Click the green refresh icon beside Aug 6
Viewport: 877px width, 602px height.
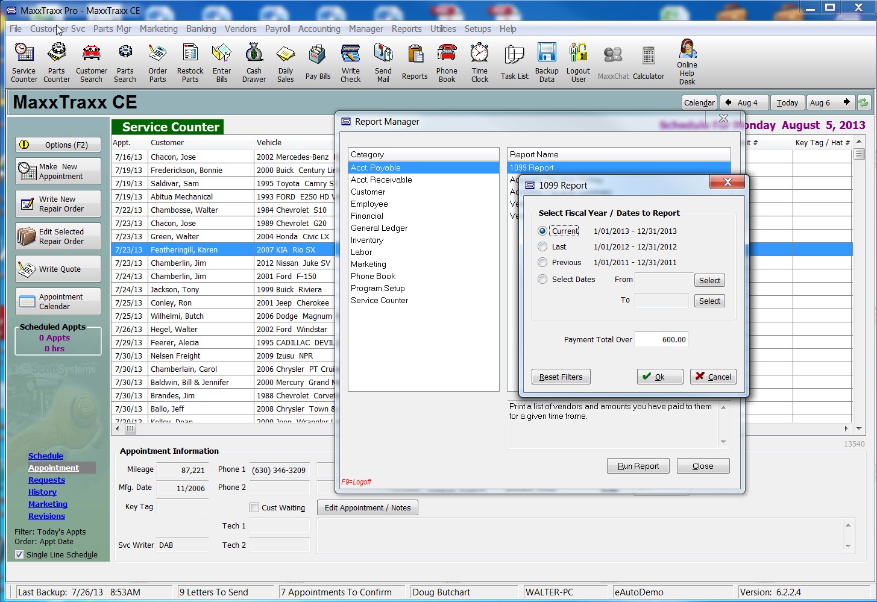click(x=864, y=102)
